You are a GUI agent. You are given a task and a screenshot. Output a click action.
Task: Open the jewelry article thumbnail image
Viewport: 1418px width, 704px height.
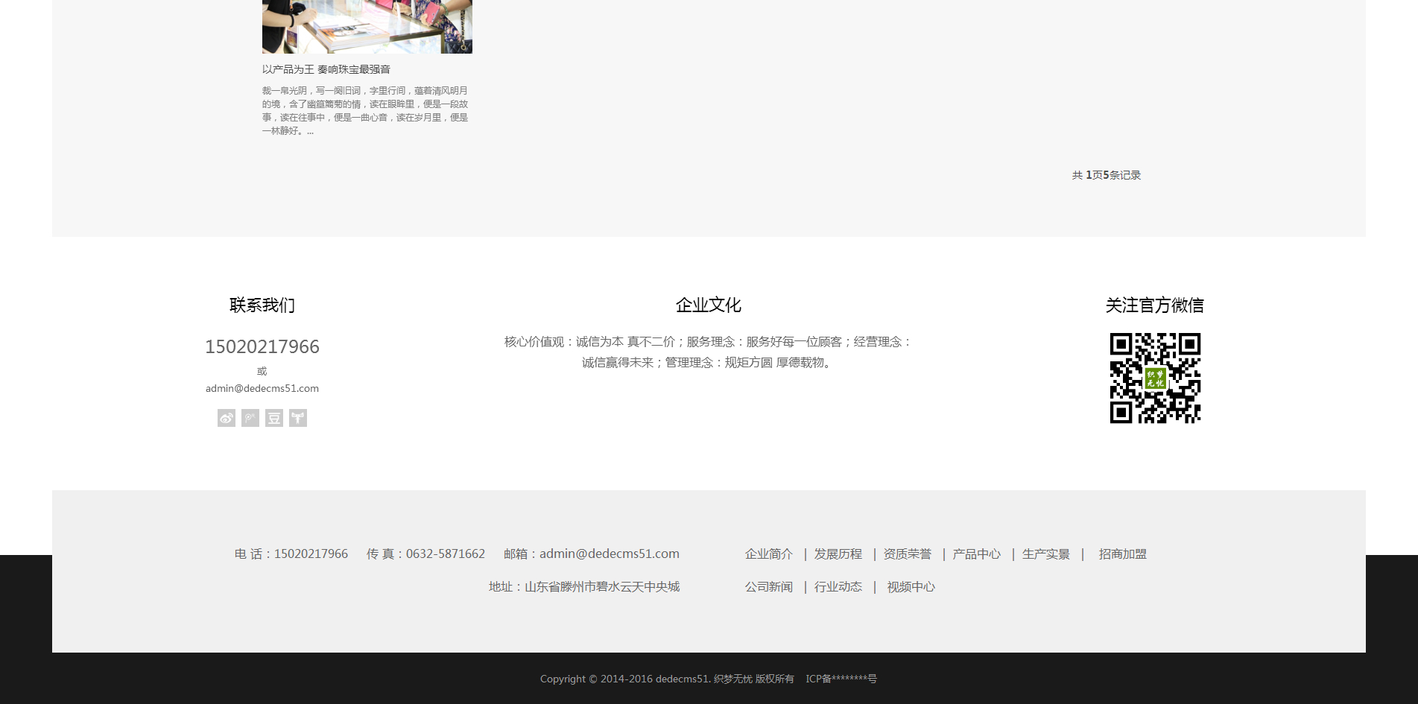pos(367,26)
